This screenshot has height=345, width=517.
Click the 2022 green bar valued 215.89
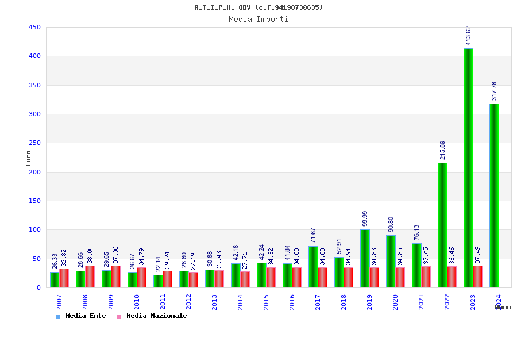point(442,225)
